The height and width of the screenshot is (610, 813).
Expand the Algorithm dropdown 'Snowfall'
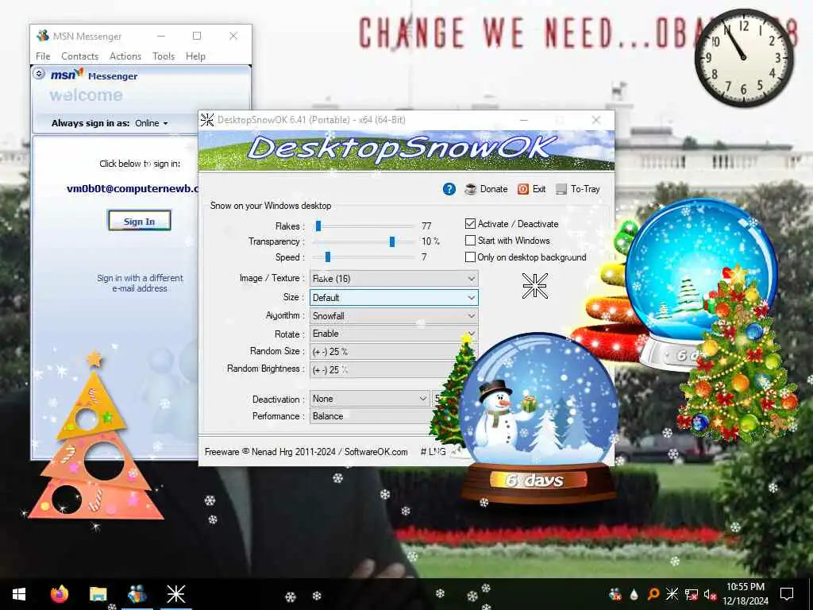coord(394,315)
